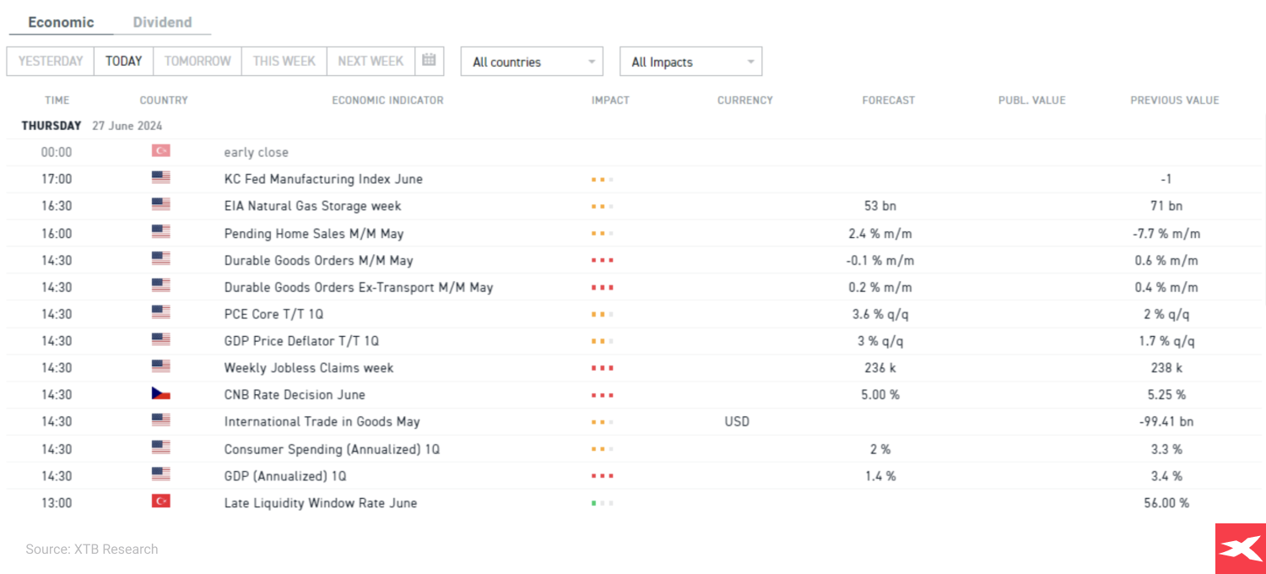
Task: Select the YESTERDAY filter button
Action: [51, 61]
